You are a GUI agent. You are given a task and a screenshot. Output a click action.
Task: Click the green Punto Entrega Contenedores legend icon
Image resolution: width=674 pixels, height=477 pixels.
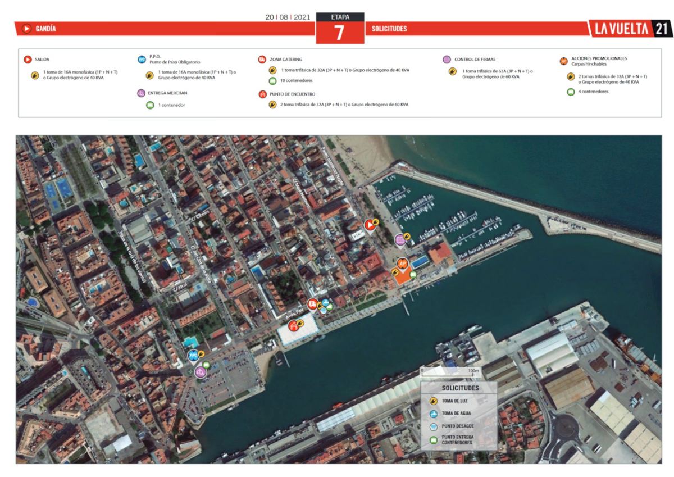[433, 440]
